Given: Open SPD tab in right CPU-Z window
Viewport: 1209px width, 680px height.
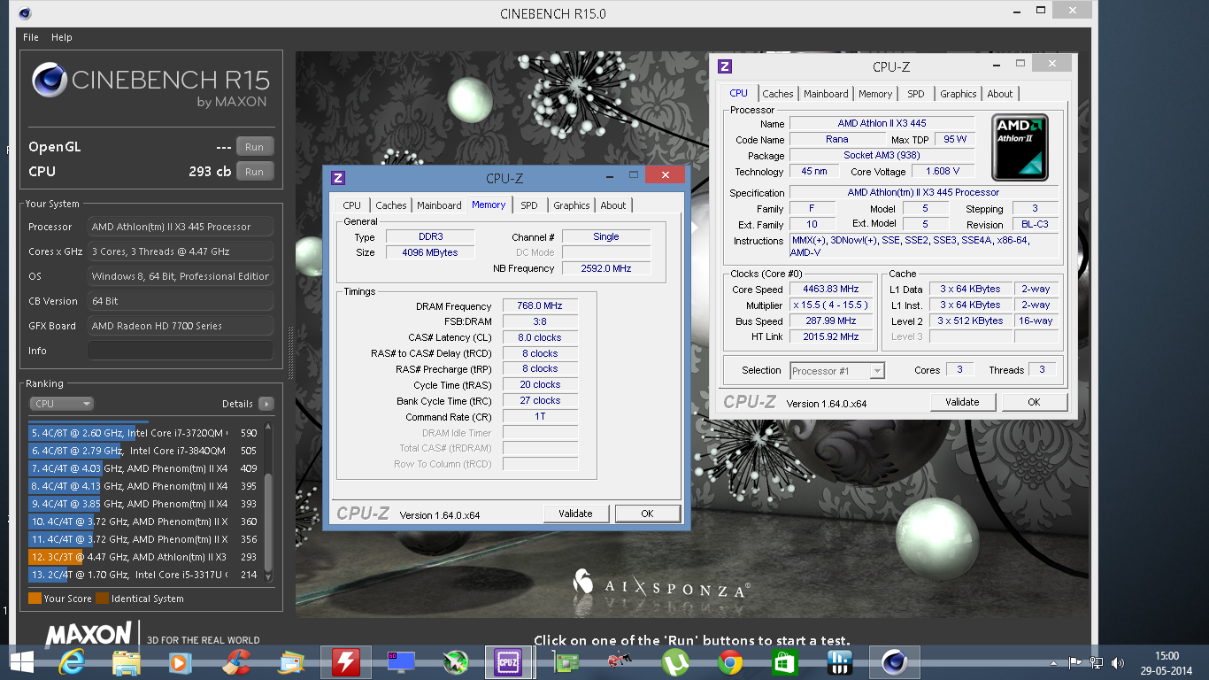Looking at the screenshot, I should point(916,94).
